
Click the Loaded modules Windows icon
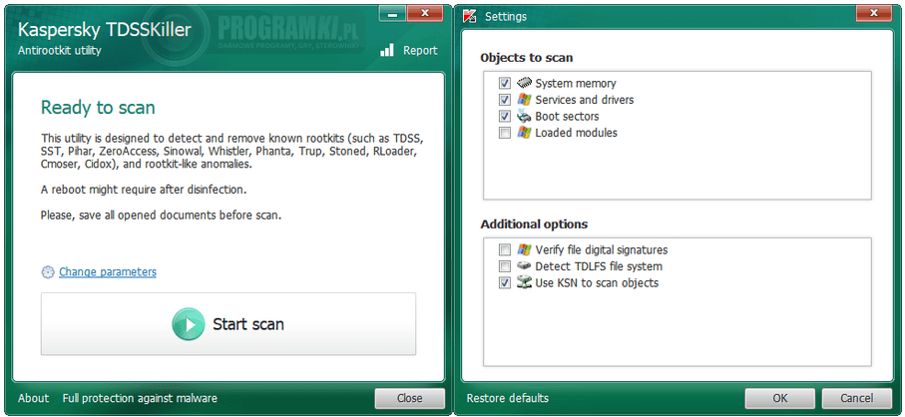524,133
